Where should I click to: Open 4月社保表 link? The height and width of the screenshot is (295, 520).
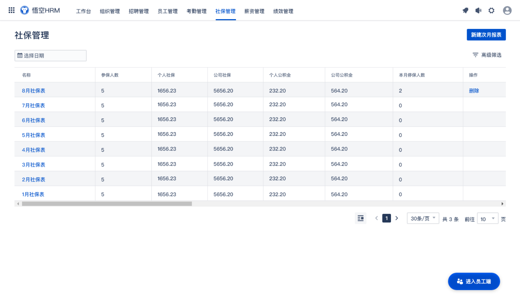pyautogui.click(x=33, y=150)
